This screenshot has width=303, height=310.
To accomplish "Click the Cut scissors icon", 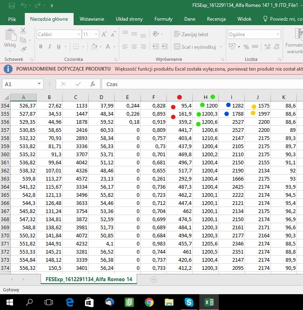I will point(23,31).
